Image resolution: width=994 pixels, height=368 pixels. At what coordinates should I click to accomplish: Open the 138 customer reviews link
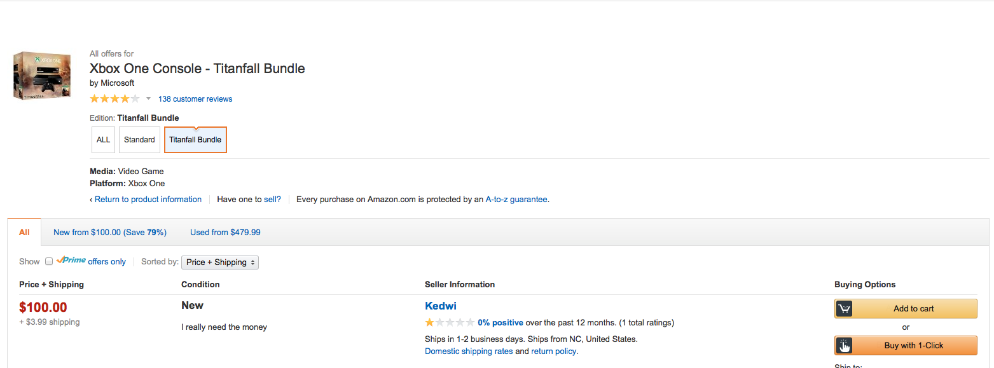point(195,99)
